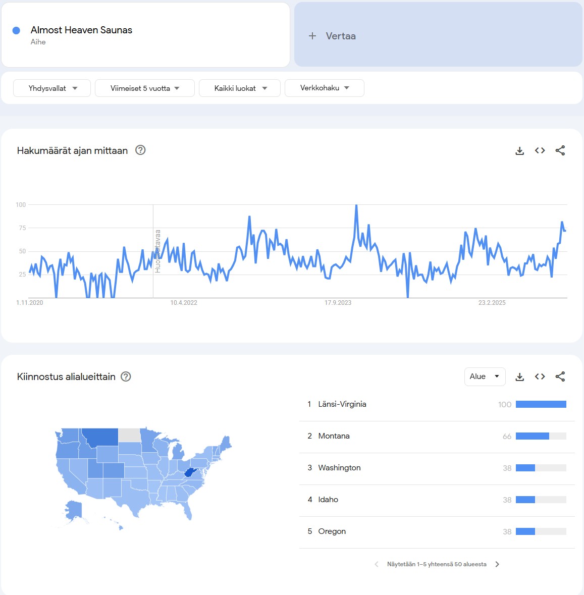Select Länsi-Virginia in the region list

click(342, 404)
